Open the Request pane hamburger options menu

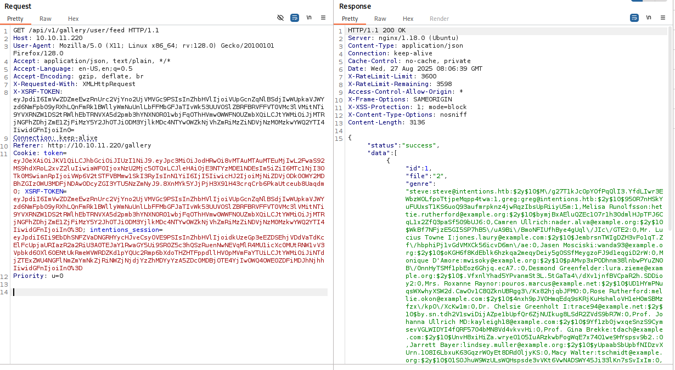tap(324, 18)
